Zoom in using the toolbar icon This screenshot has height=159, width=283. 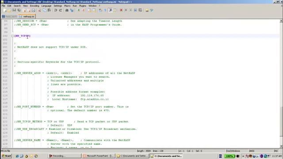tap(79, 10)
